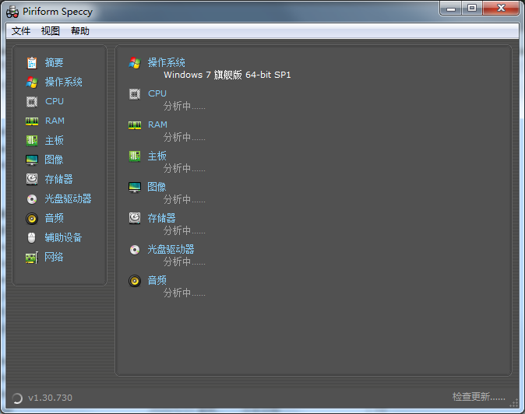
Task: Click the 操作系统 heading in summary panel
Action: coord(167,62)
